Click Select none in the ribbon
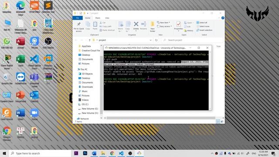Viewport: 279px width, 157px height. click(203, 26)
